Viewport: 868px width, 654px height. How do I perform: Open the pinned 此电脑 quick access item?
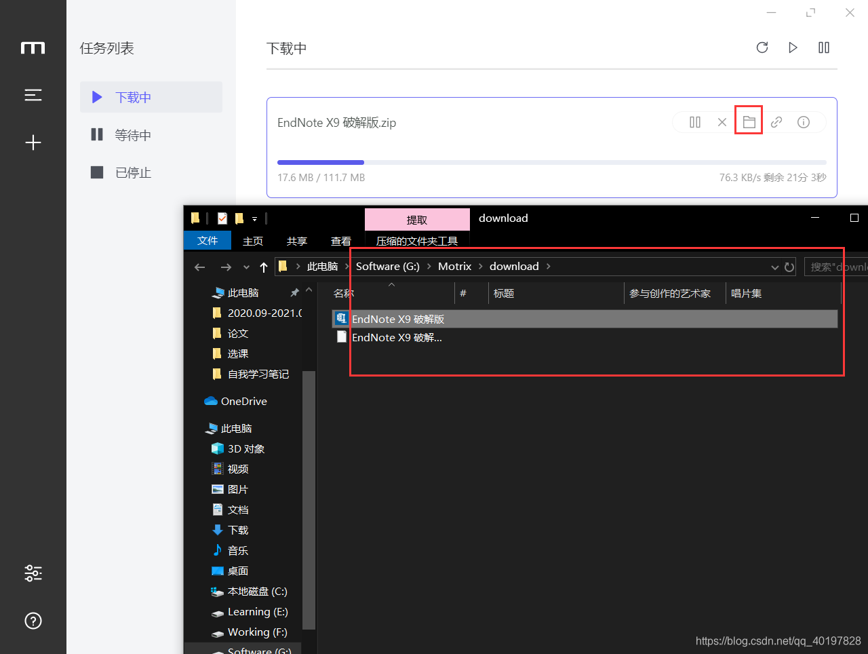point(243,292)
